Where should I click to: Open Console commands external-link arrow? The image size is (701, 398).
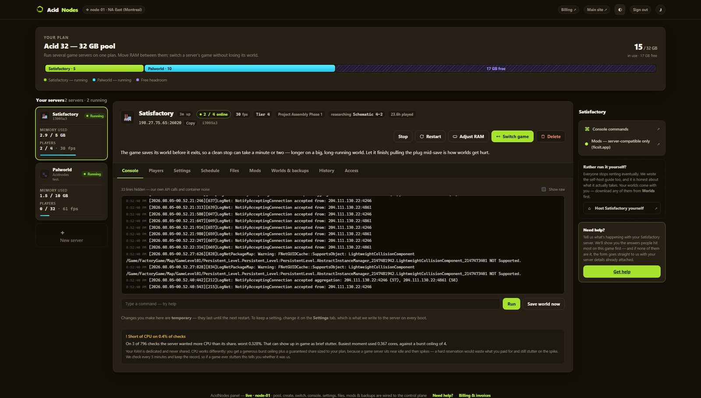[658, 129]
